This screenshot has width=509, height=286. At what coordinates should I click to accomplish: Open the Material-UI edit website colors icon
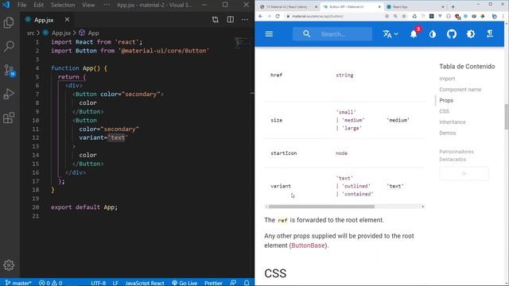click(433, 34)
